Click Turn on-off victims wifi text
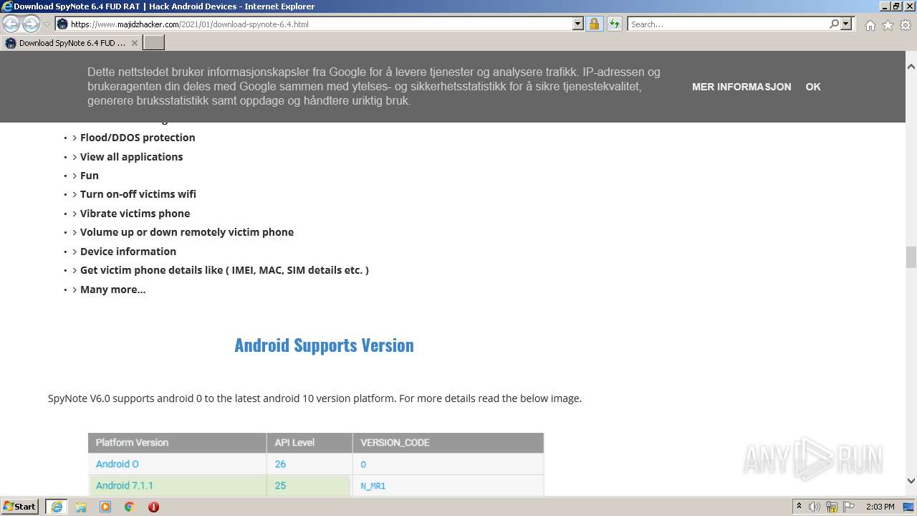 [x=138, y=194]
